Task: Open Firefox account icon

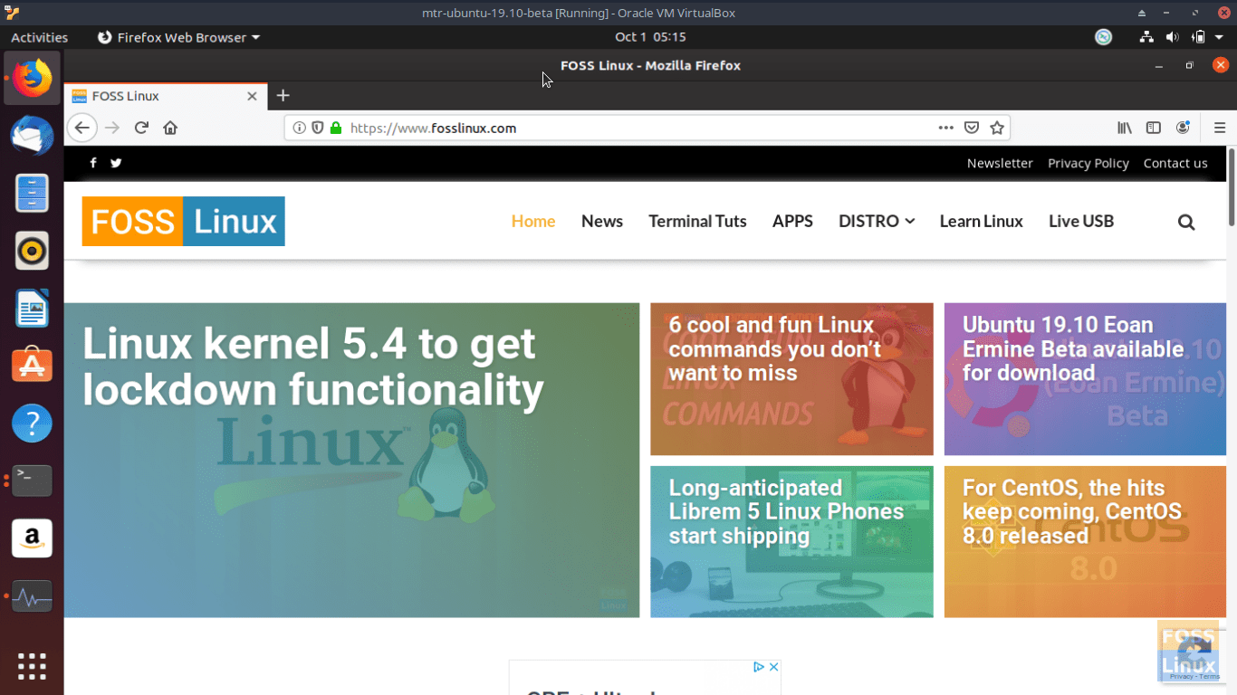Action: pos(1183,128)
